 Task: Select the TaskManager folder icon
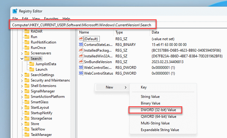[27, 135]
